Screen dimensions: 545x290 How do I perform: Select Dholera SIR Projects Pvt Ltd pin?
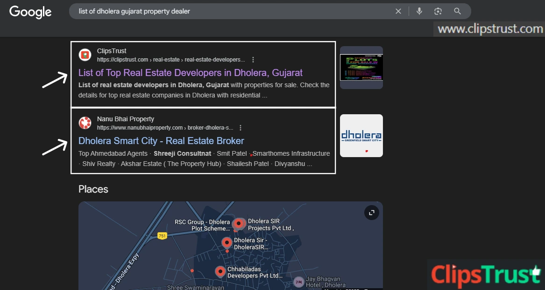[x=239, y=224]
